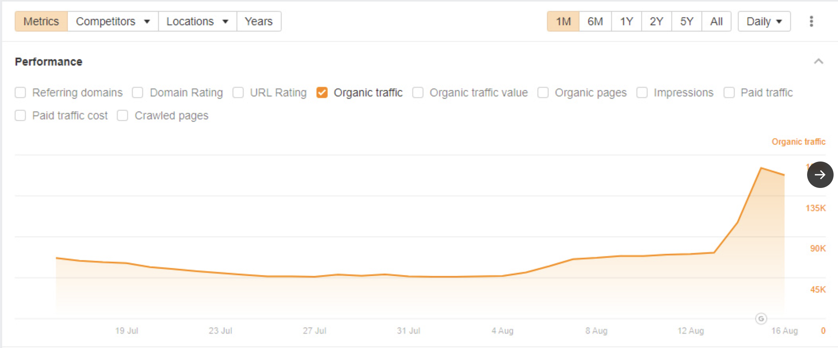Switch to the Metrics tab

tap(41, 21)
